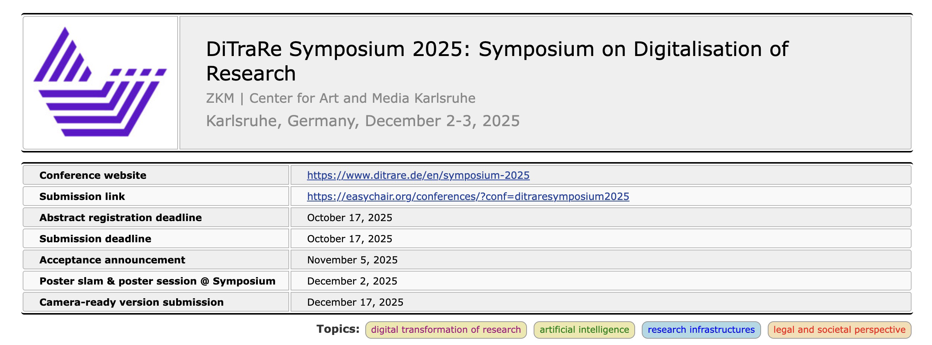Click the November 5, 2025 acceptance date
The image size is (932, 345).
coord(352,260)
